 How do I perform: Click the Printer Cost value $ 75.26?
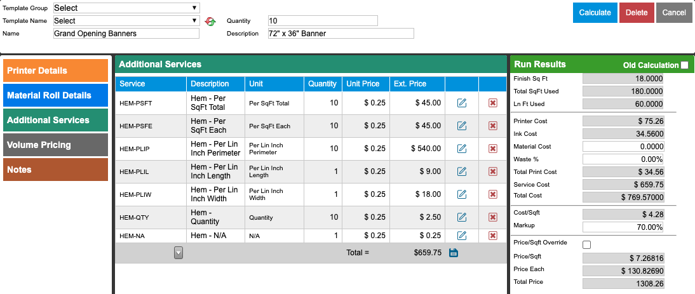[x=623, y=121]
